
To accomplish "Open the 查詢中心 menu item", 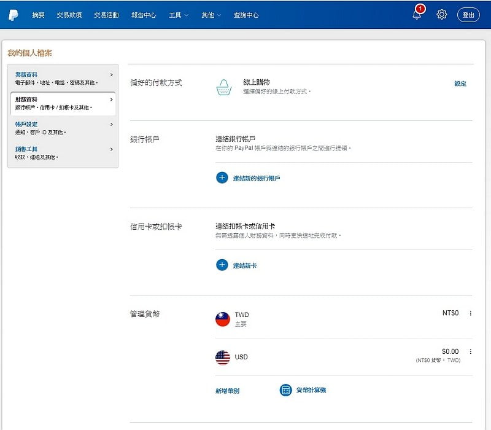I will pyautogui.click(x=246, y=15).
